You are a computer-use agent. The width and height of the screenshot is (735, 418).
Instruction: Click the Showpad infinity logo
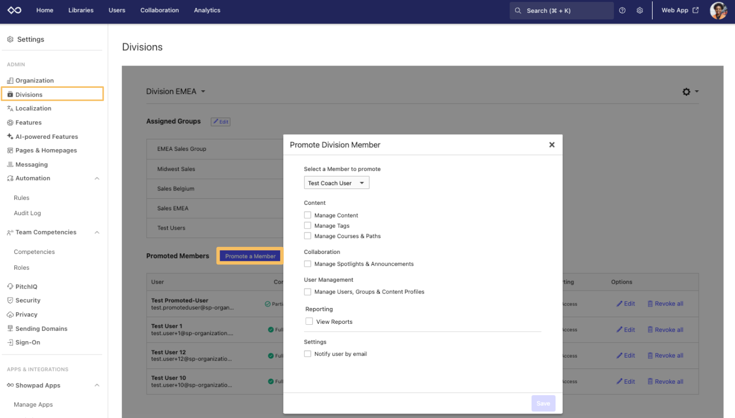coord(14,10)
